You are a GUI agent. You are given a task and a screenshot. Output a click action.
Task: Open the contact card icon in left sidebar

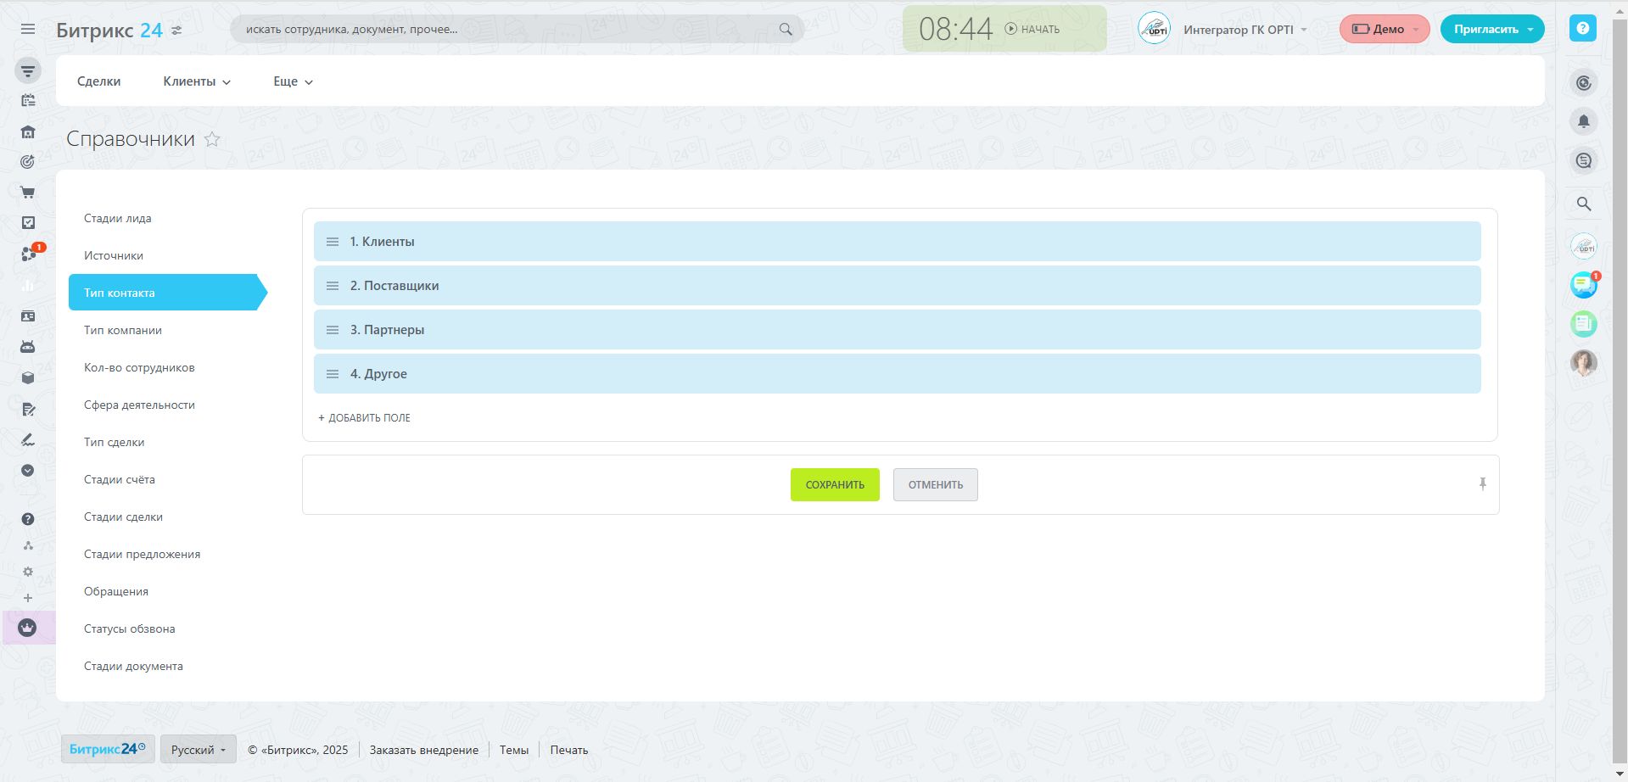coord(28,316)
